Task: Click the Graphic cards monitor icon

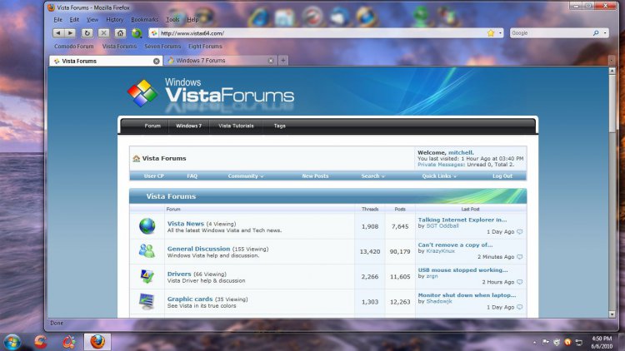Action: pyautogui.click(x=147, y=301)
